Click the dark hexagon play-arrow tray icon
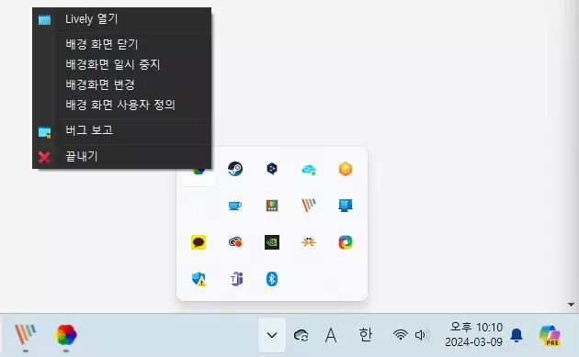 click(x=272, y=169)
